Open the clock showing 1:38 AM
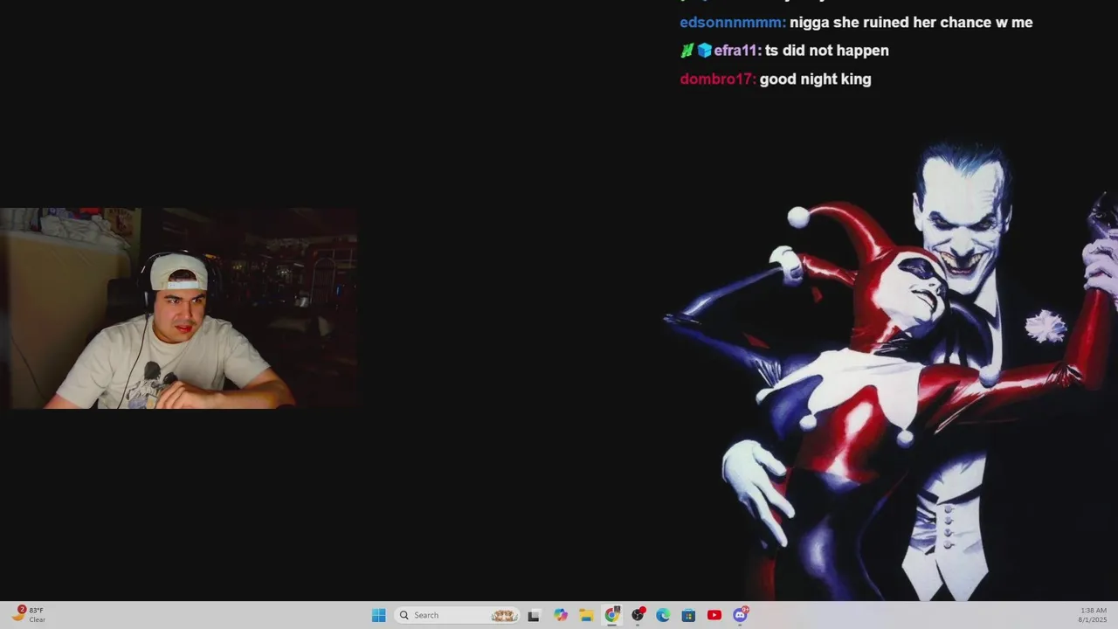 point(1093,615)
